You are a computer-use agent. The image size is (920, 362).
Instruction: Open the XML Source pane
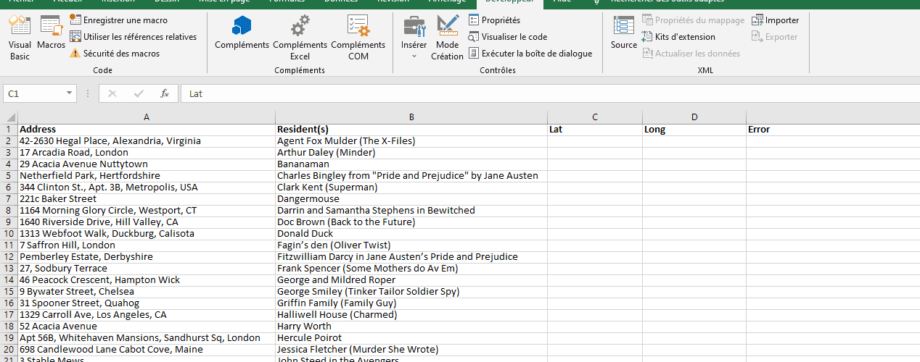pos(623,34)
